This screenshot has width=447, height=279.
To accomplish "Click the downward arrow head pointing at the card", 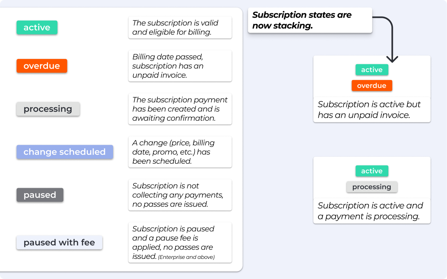I will (392, 59).
